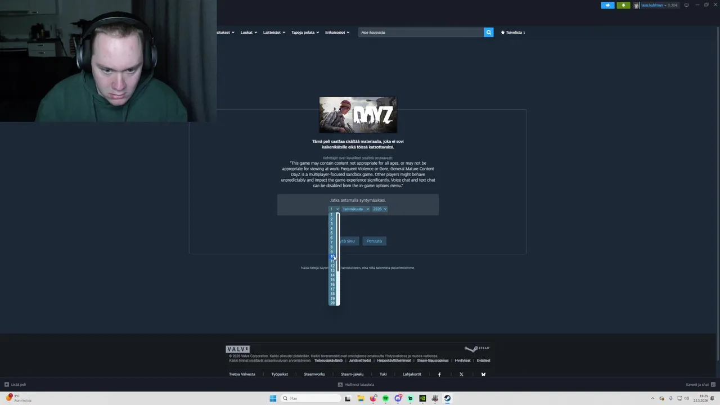720x405 pixels.
Task: Click the Hae kaupasta search field
Action: [x=421, y=32]
